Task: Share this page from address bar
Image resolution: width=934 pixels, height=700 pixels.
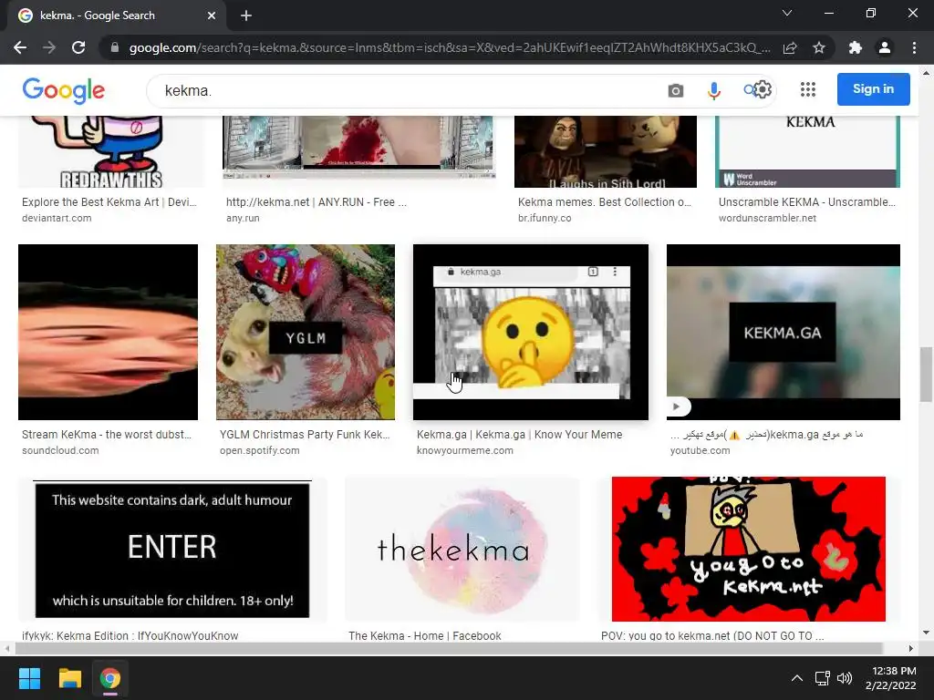Action: coord(790,47)
